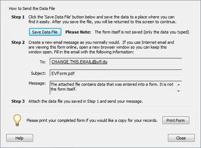Click the Message box scroll up arrow
Screen dimensions: 201x148
[178, 85]
